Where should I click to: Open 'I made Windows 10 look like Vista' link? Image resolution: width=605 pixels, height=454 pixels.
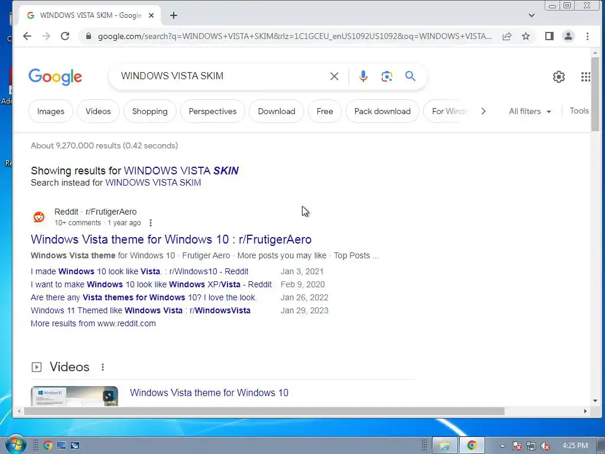[x=139, y=271]
